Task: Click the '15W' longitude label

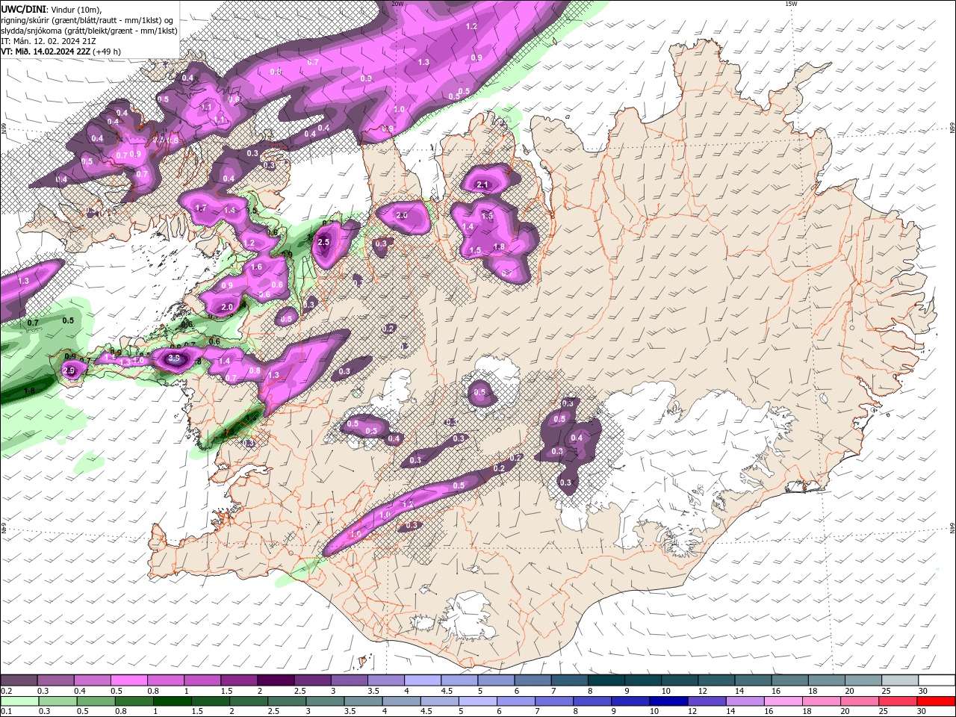Action: (791, 4)
